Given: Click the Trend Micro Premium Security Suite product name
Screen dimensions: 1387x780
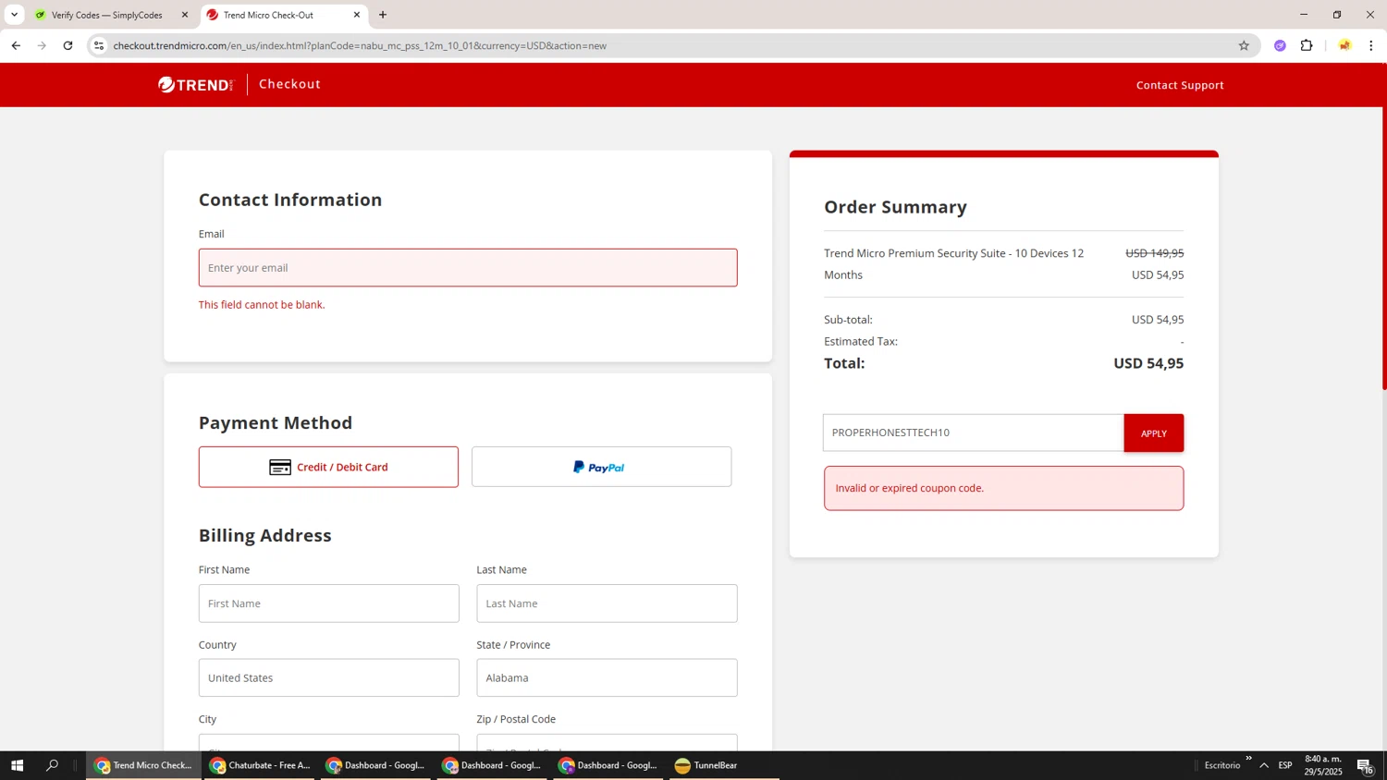Looking at the screenshot, I should [953, 263].
